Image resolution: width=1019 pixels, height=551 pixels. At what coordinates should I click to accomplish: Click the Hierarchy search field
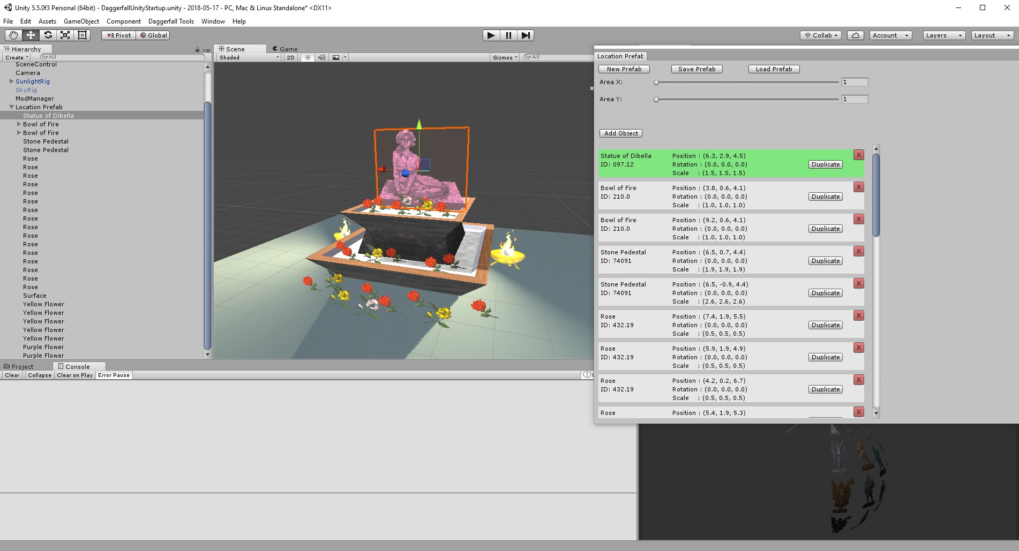pyautogui.click(x=123, y=57)
